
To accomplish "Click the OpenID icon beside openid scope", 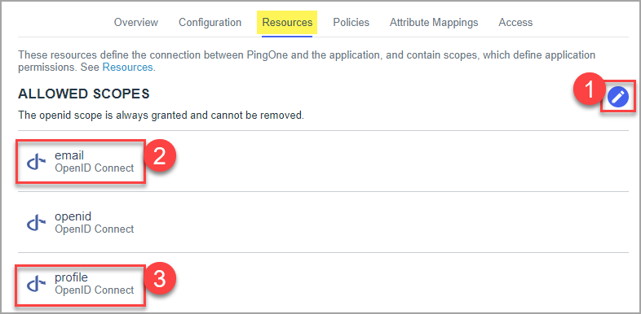I will coord(37,223).
